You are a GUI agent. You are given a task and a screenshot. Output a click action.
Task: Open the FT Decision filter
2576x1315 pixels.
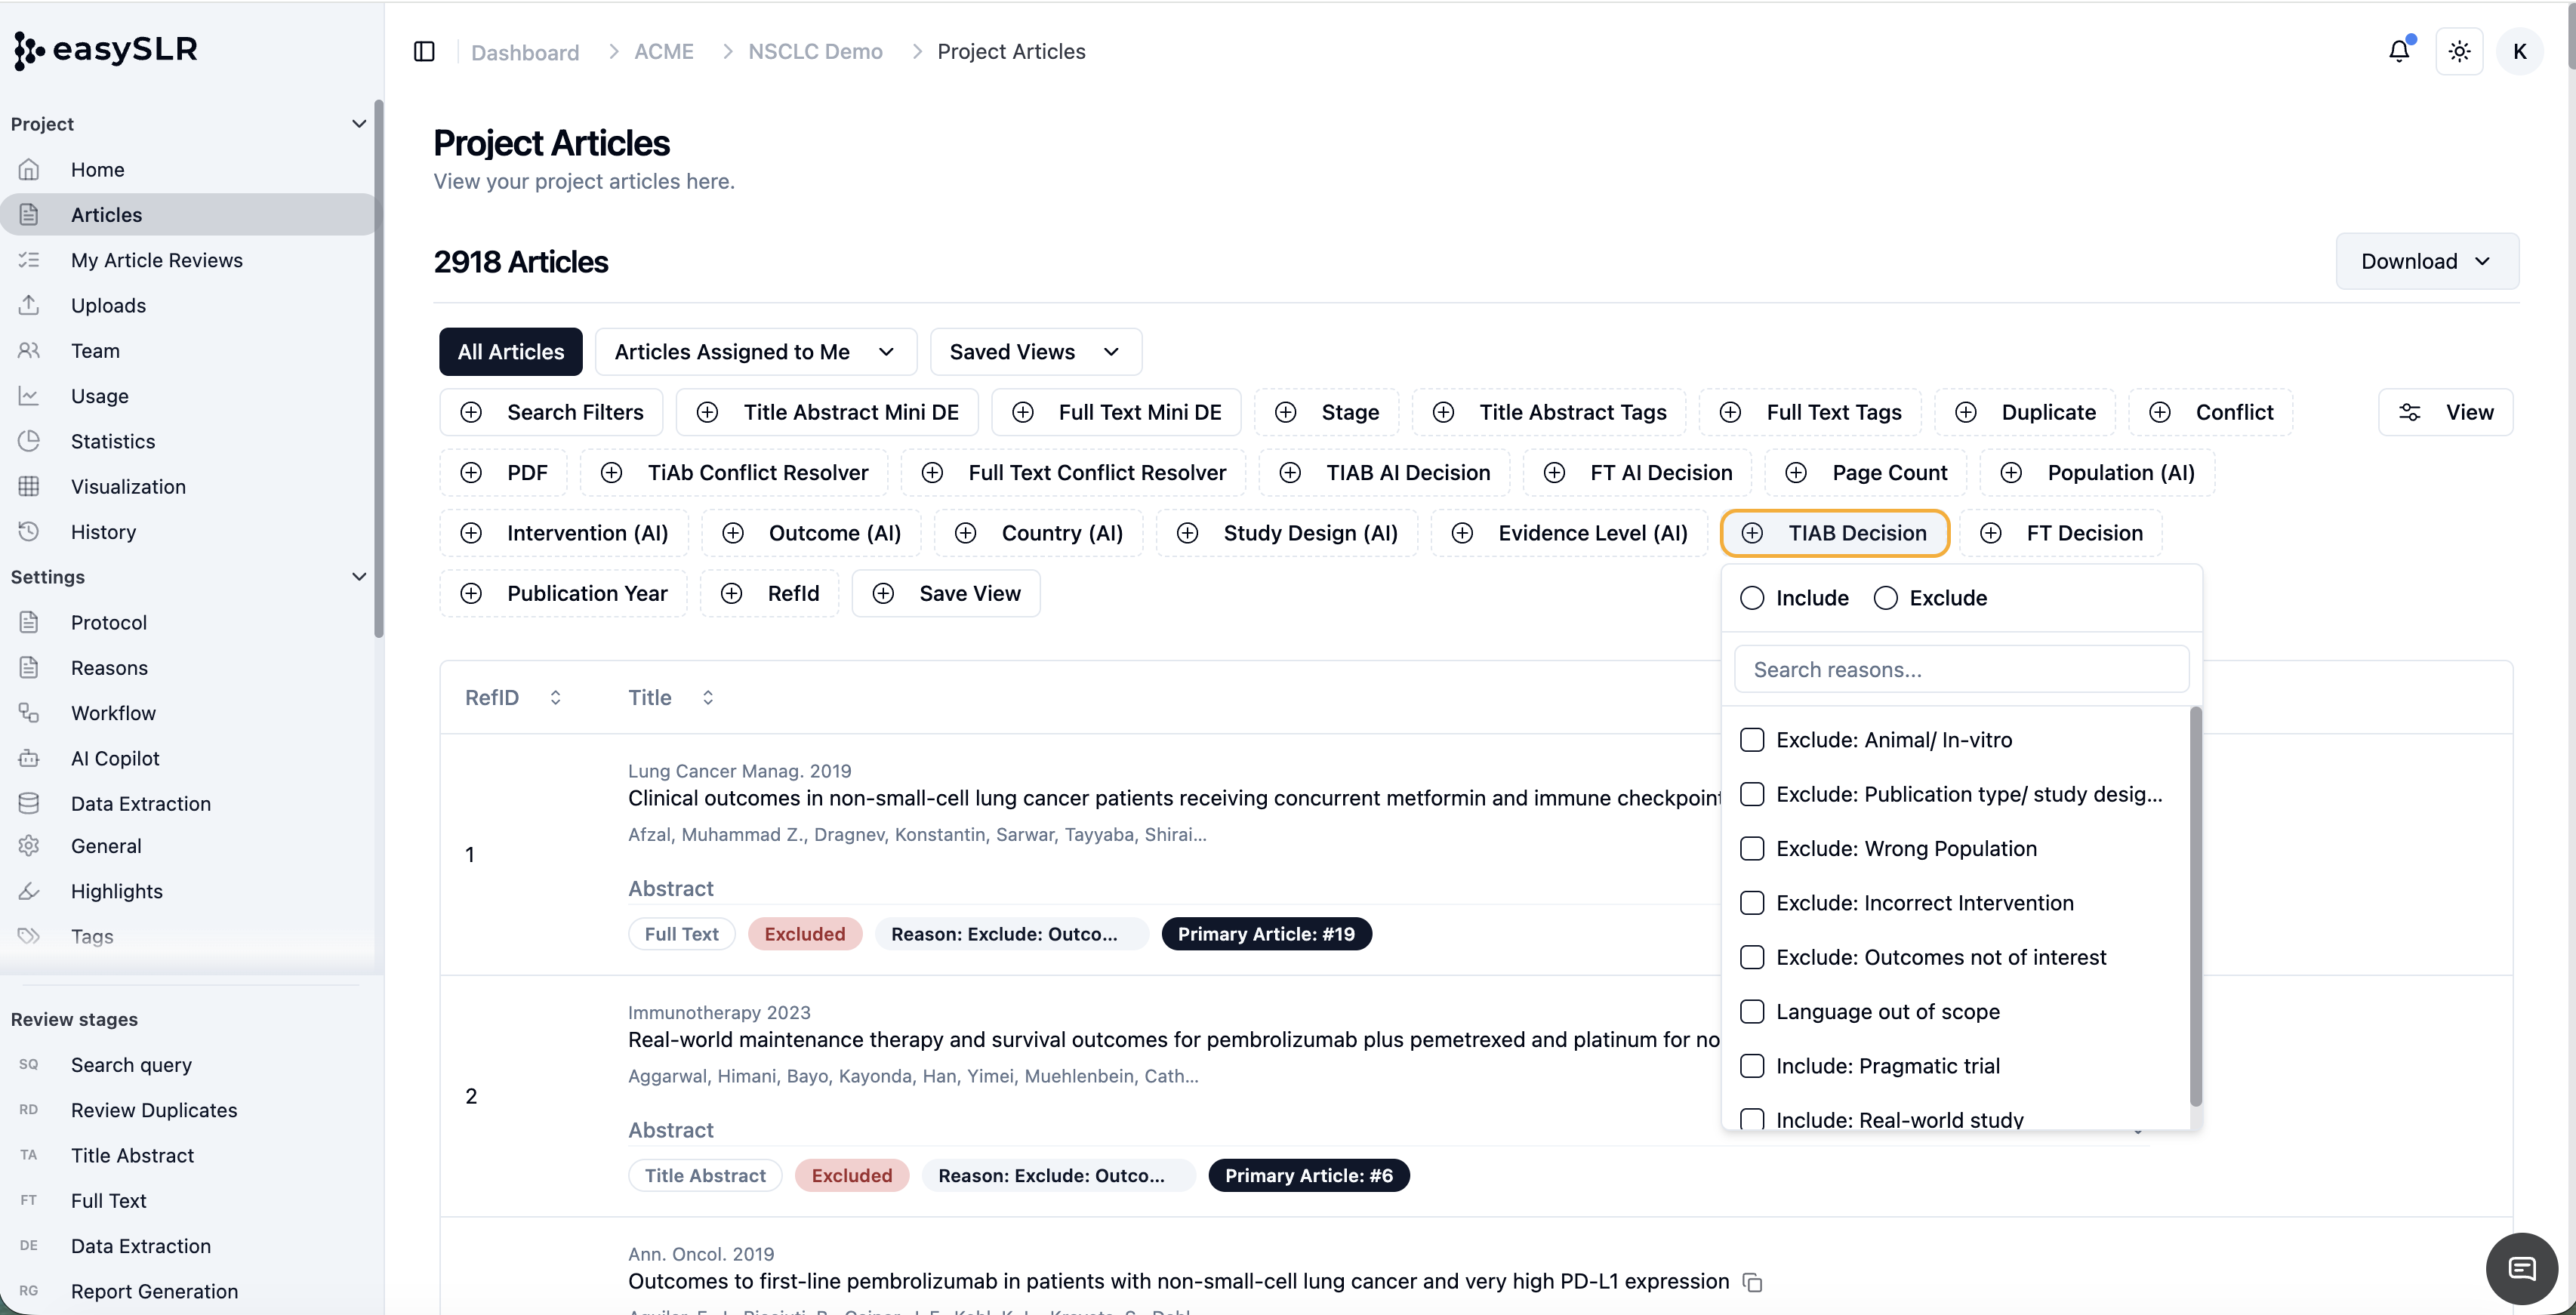click(x=2061, y=533)
